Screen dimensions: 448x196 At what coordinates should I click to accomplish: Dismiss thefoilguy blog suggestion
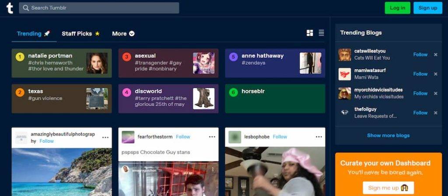click(x=435, y=113)
